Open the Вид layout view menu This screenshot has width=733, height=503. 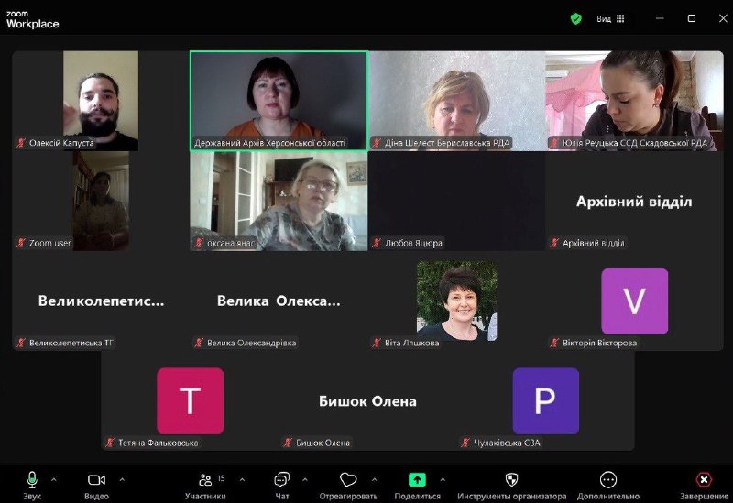[610, 18]
